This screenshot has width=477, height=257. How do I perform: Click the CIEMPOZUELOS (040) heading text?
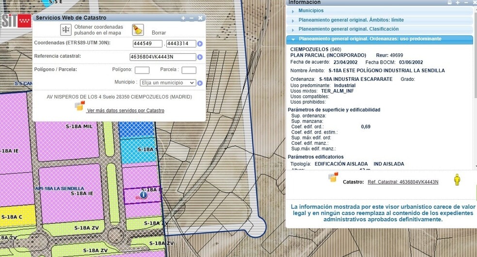click(316, 49)
